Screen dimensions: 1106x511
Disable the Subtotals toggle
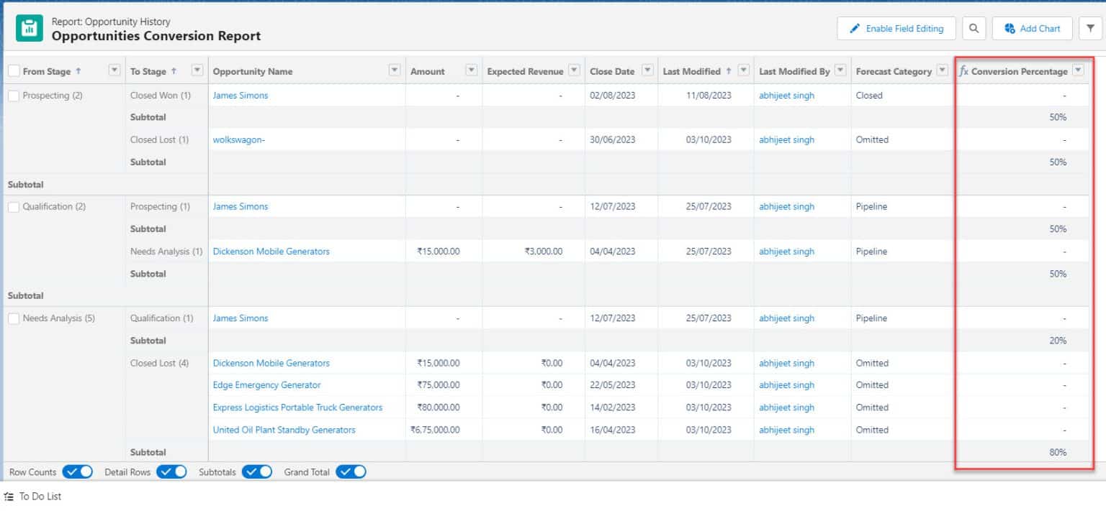coord(256,472)
